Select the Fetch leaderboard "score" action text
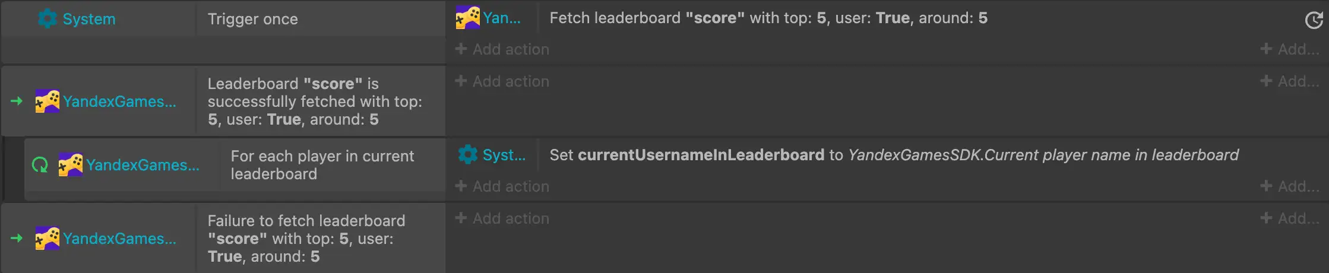The image size is (1329, 273). point(768,18)
